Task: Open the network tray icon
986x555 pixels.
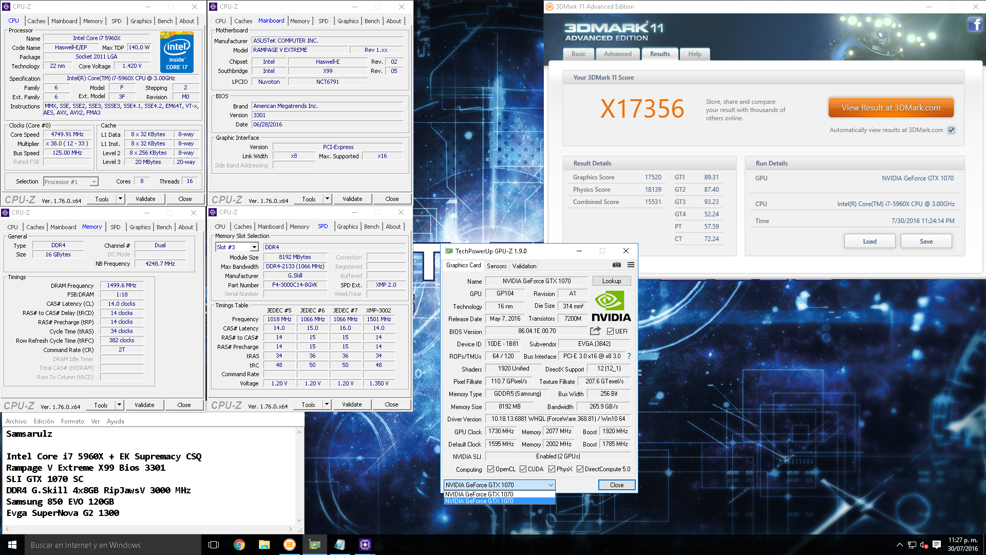Action: pos(912,545)
